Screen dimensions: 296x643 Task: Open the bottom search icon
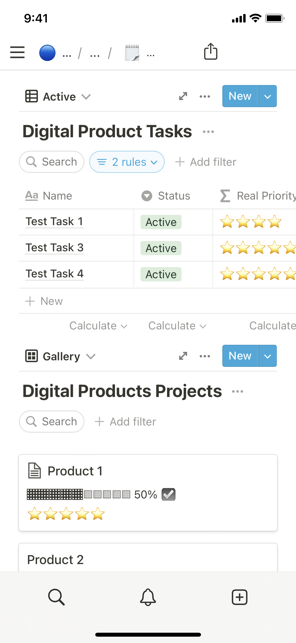pyautogui.click(x=56, y=597)
